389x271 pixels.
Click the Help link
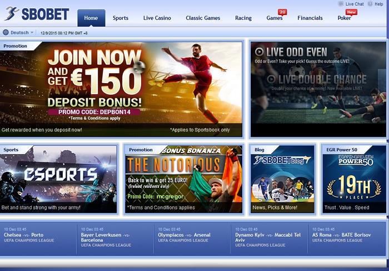pos(379,4)
